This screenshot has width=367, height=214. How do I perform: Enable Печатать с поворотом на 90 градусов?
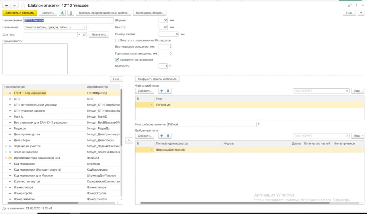117,40
